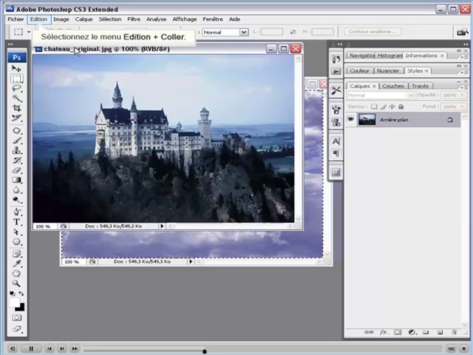Open the Edition menu

pos(38,19)
